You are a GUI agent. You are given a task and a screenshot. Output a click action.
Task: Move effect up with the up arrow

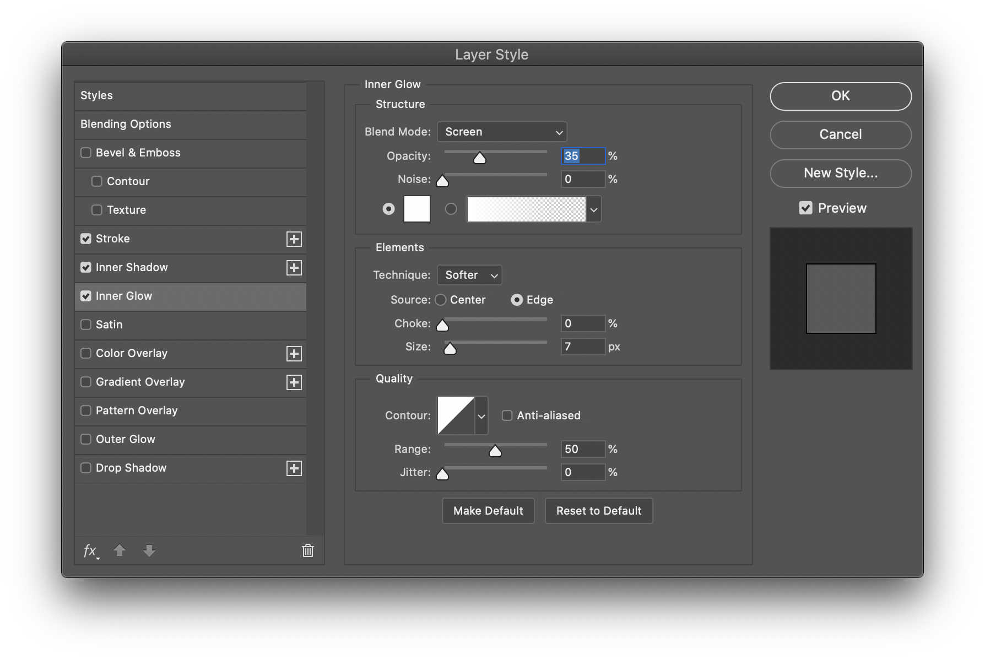[120, 550]
